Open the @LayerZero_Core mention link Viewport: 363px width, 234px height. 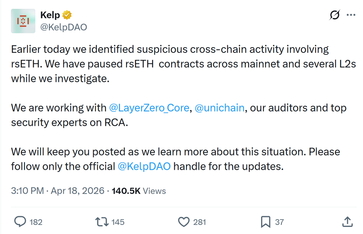click(x=149, y=108)
